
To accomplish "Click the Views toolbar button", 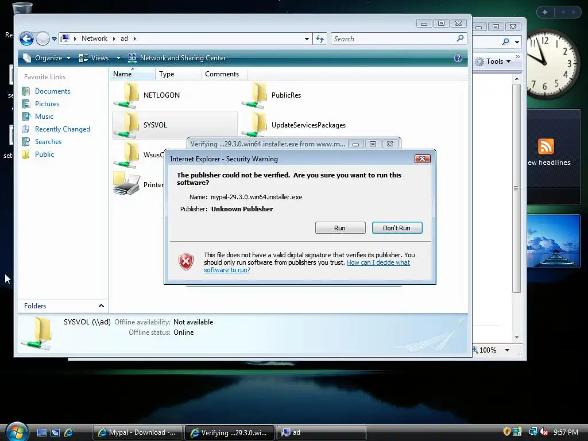I will [x=94, y=58].
